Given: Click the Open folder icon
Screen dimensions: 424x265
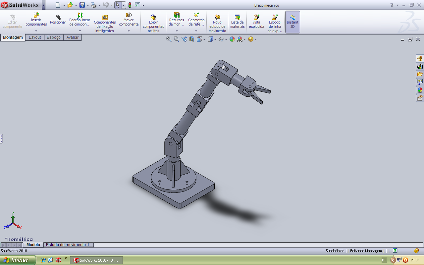Looking at the screenshot, I should pyautogui.click(x=70, y=5).
